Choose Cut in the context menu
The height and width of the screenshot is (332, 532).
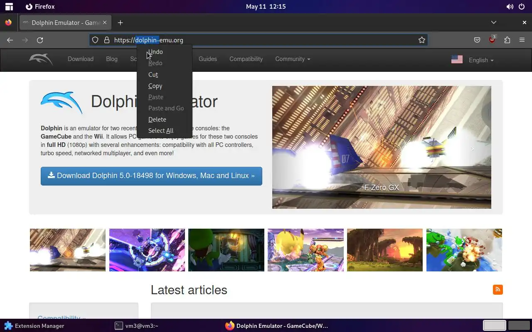(165, 75)
